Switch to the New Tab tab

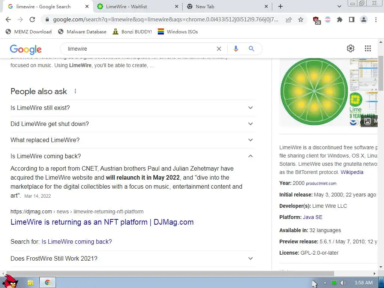(227, 7)
